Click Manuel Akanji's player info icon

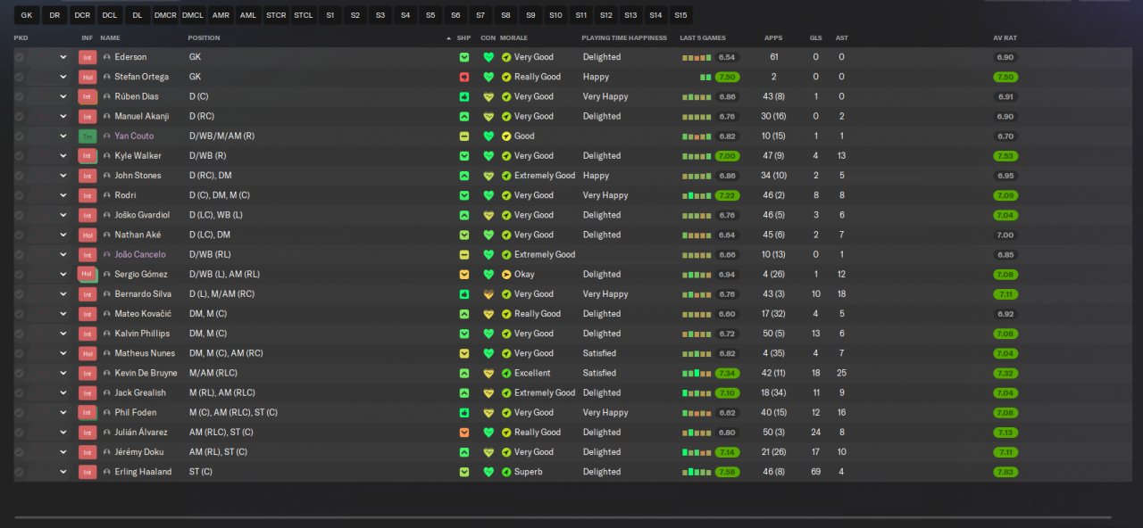(107, 117)
